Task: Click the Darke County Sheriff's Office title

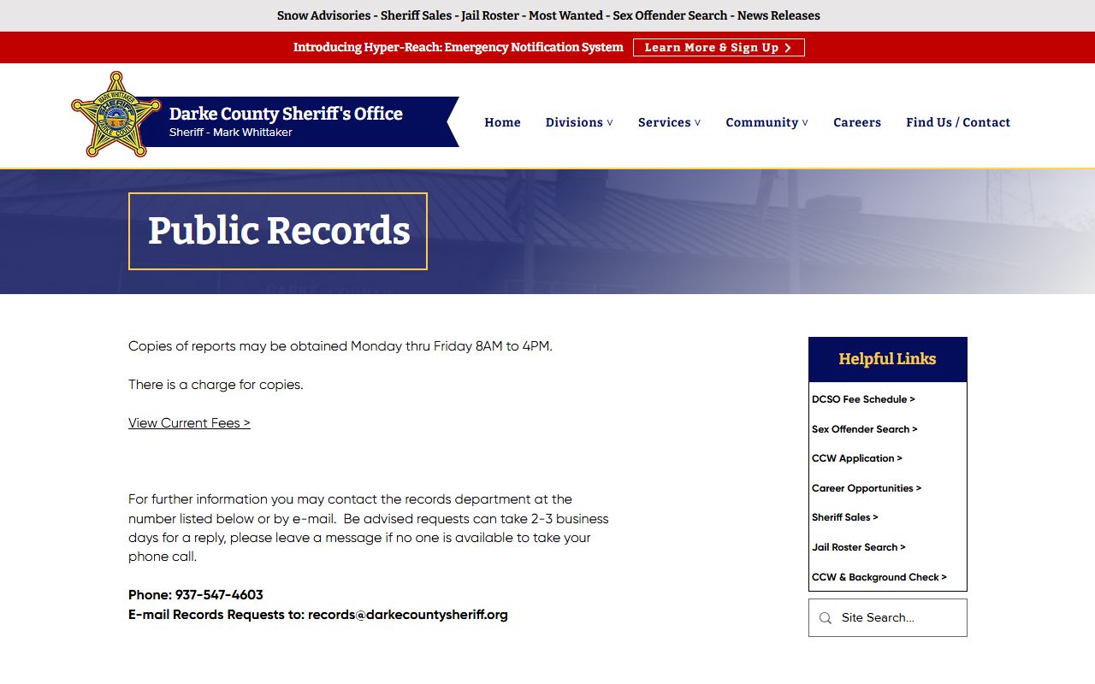Action: (x=286, y=114)
